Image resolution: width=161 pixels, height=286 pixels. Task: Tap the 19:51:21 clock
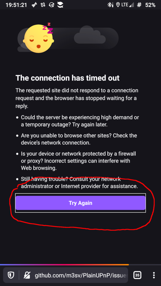coord(16,5)
